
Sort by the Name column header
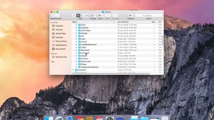click(74, 22)
